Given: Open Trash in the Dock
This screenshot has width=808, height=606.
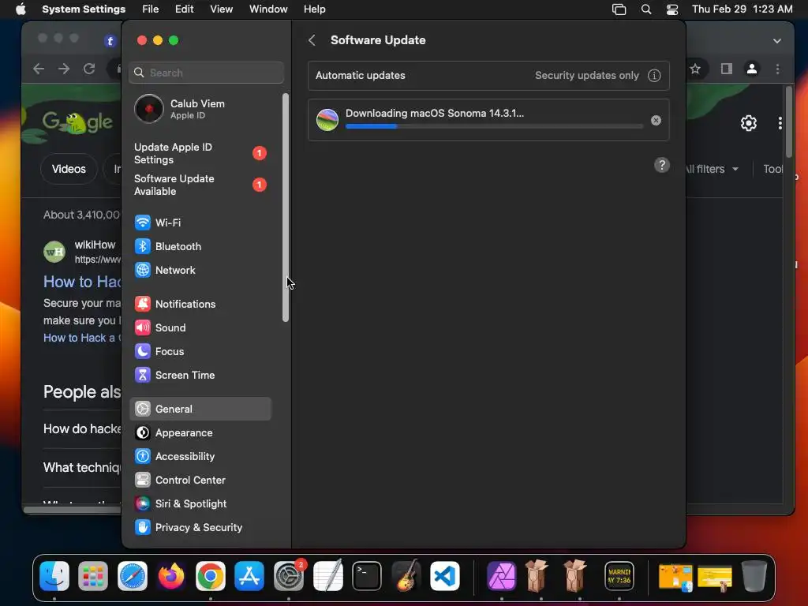Looking at the screenshot, I should 754,576.
